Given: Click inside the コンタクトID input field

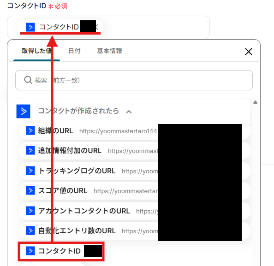Looking at the screenshot, I should (108, 27).
